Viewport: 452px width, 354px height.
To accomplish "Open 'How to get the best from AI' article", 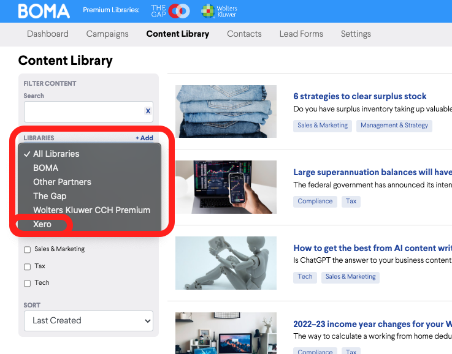I will pyautogui.click(x=372, y=248).
